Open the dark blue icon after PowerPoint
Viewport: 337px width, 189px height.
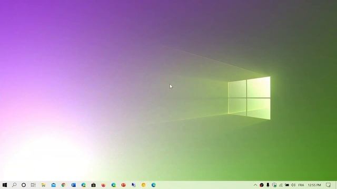tap(133, 185)
